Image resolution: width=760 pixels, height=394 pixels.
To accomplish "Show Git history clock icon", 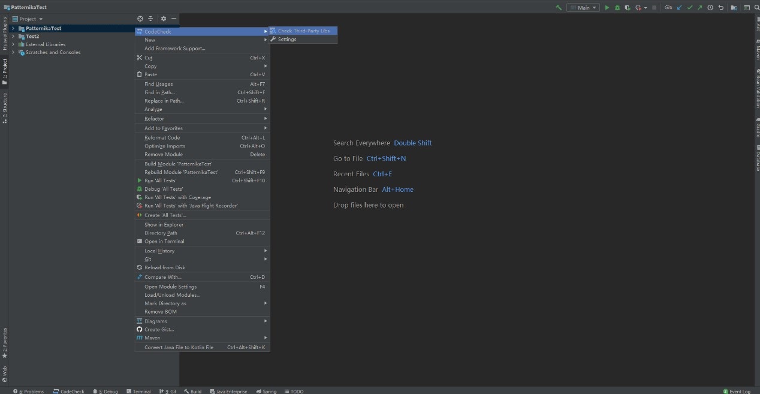I will 710,8.
